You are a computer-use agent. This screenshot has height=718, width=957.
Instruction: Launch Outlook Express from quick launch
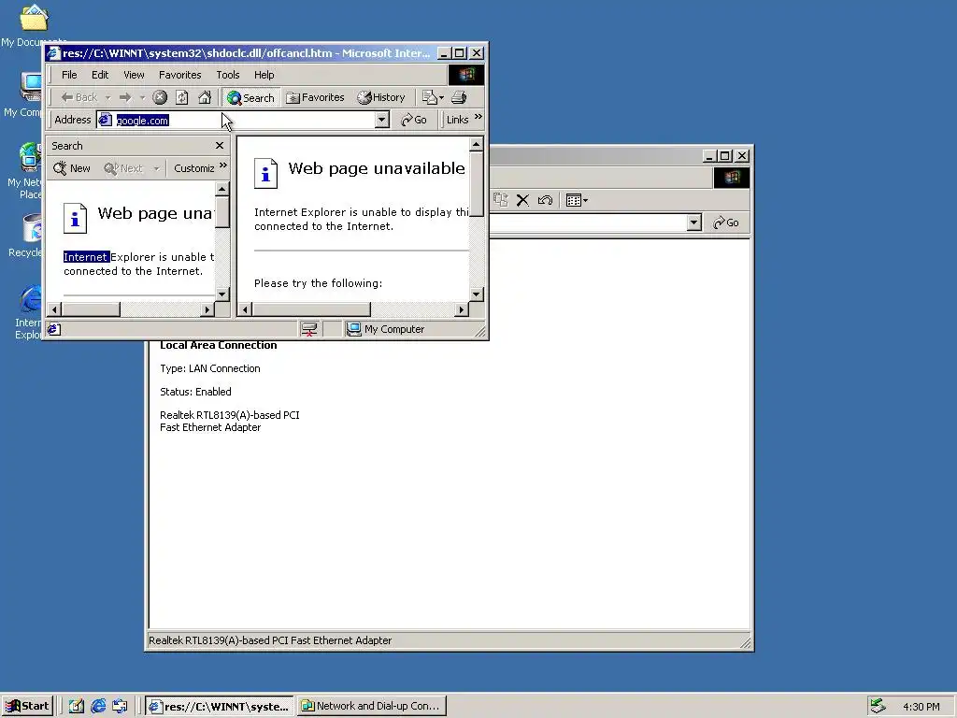pyautogui.click(x=120, y=706)
